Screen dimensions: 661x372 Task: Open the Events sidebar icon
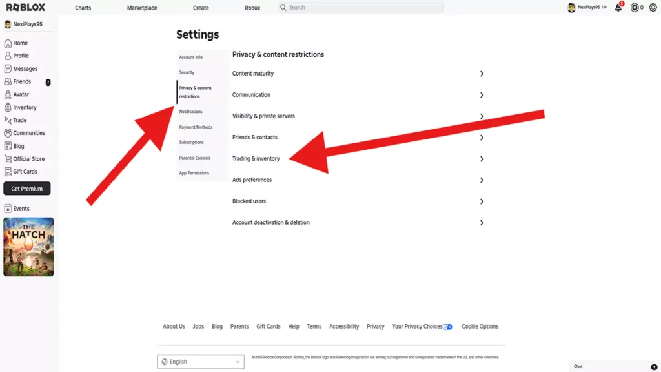8,209
